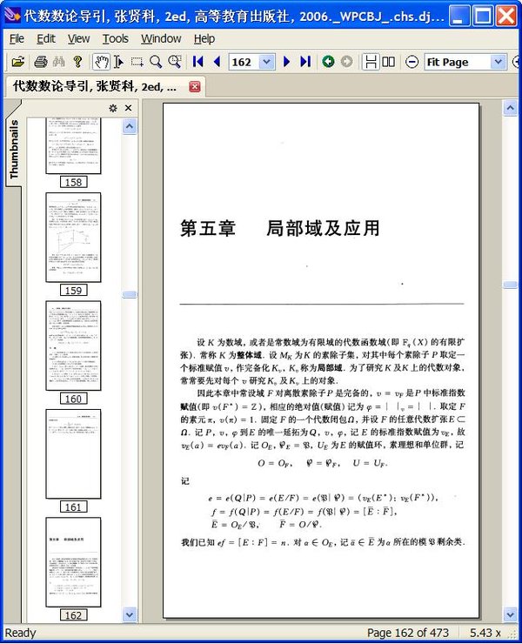Jump to the last page
The image size is (522, 644).
coord(305,62)
